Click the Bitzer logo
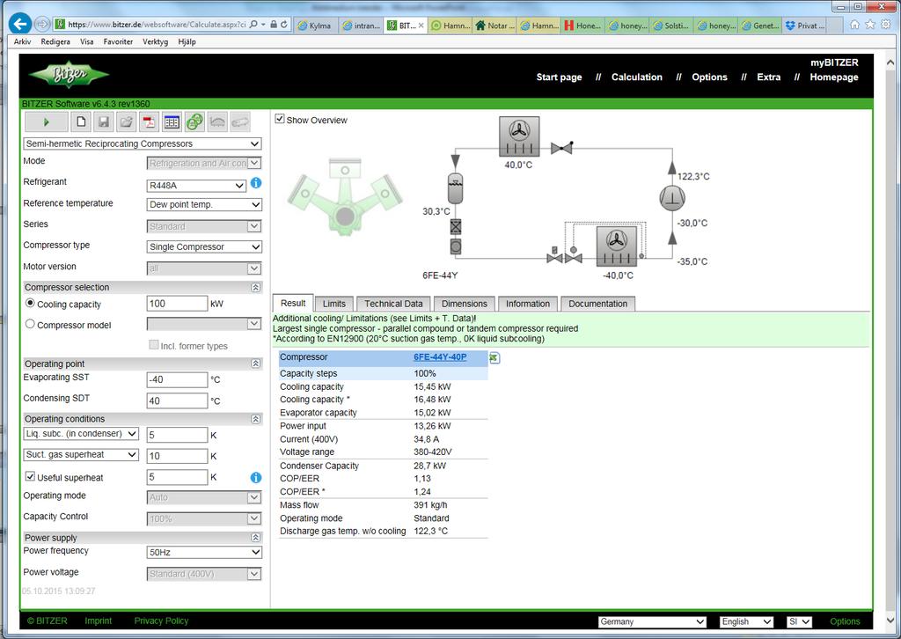The height and width of the screenshot is (639, 901). coord(69,75)
